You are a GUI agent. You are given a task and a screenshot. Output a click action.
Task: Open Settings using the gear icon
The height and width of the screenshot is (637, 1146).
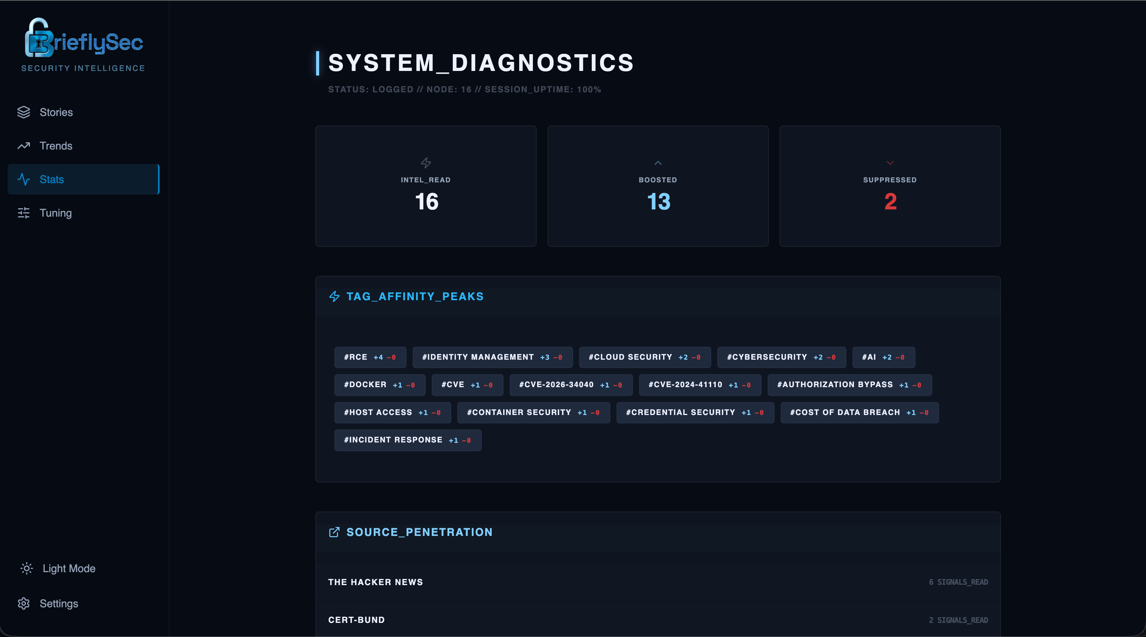click(x=24, y=604)
